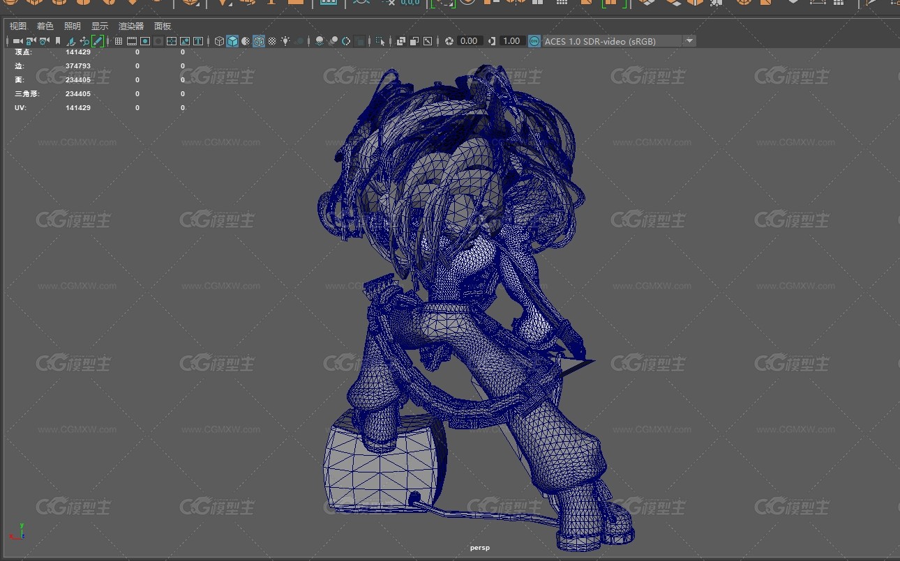Click the view transform dropdown arrow
The height and width of the screenshot is (561, 900).
click(x=689, y=41)
